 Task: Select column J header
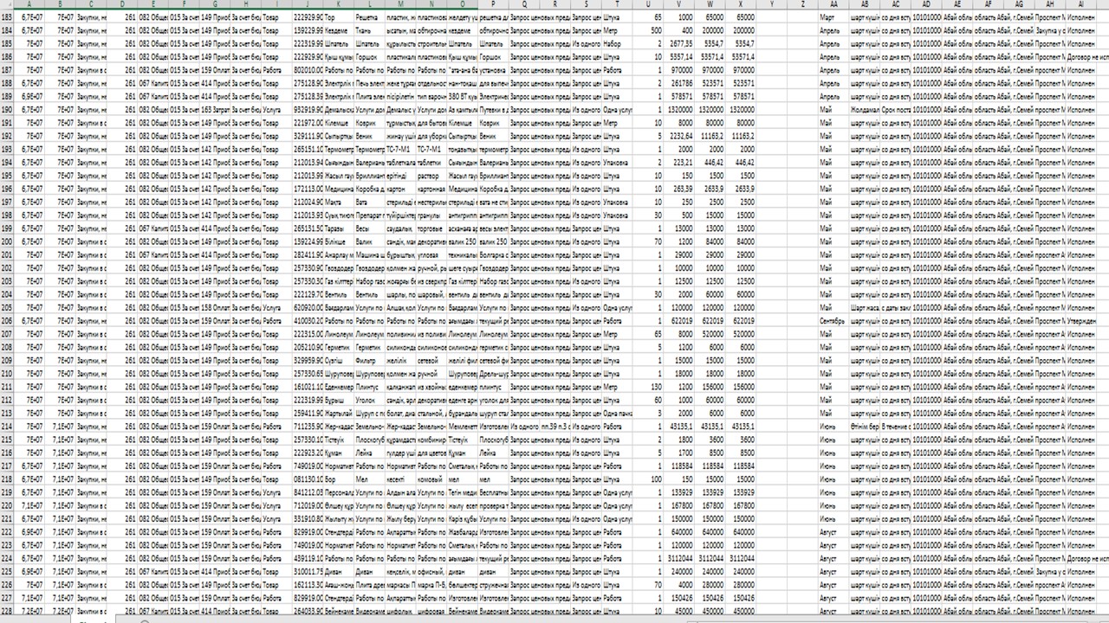point(308,4)
